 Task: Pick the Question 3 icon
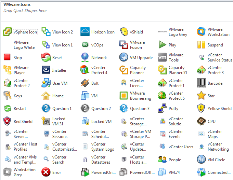click(x=124, y=108)
